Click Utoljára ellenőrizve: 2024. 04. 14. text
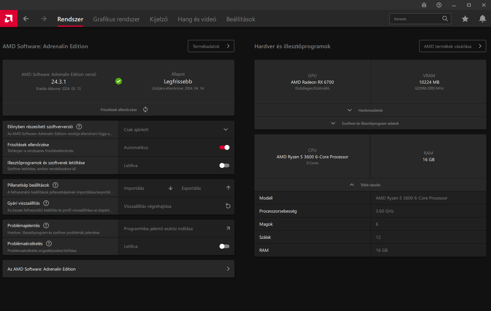491x311 pixels. tap(178, 88)
